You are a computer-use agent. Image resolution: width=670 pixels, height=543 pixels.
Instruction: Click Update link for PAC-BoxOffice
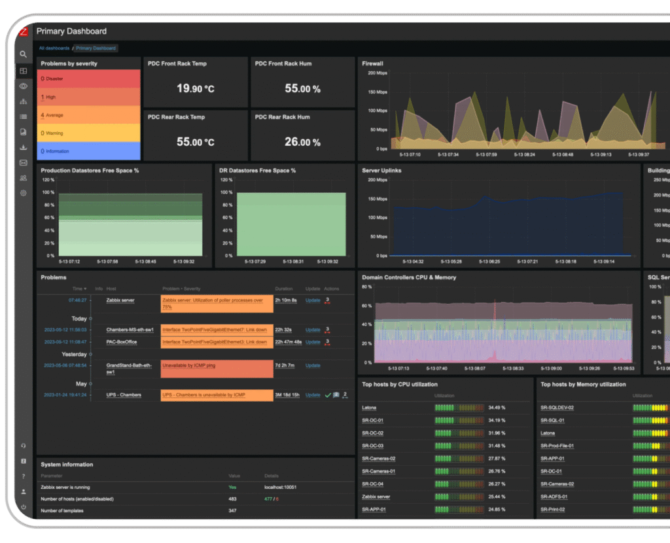coord(313,342)
